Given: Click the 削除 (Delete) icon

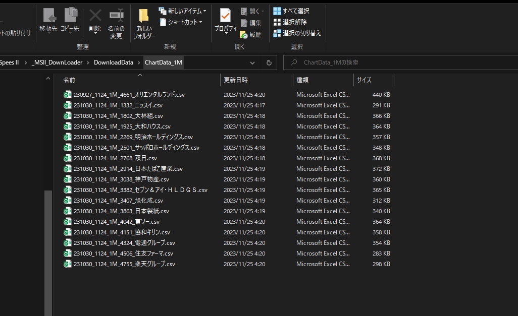Looking at the screenshot, I should pyautogui.click(x=95, y=21).
